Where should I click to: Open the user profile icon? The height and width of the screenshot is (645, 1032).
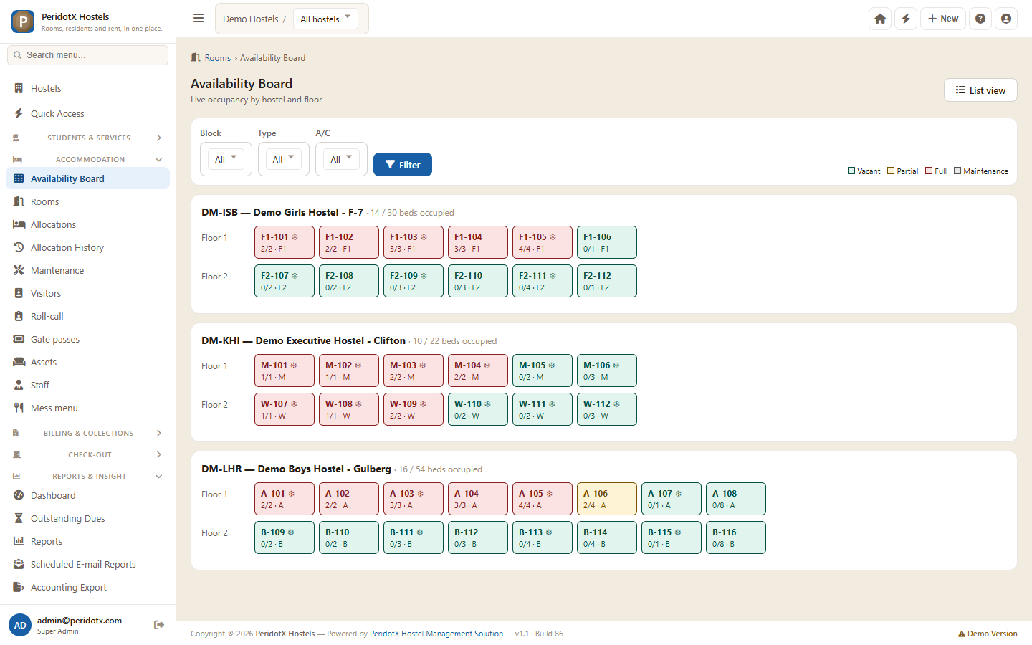(1006, 19)
